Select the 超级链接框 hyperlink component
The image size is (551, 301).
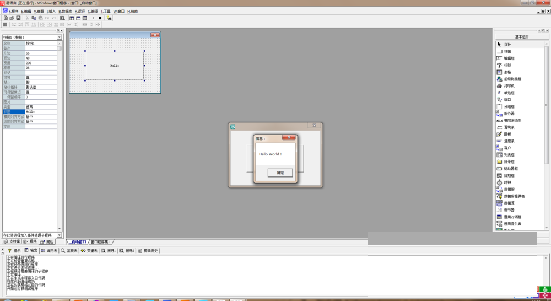coord(521,79)
